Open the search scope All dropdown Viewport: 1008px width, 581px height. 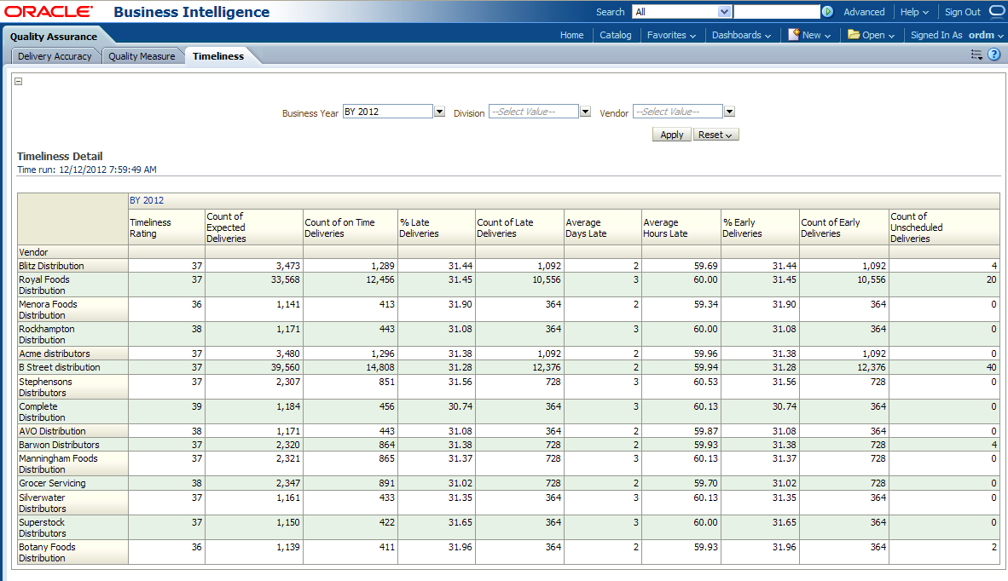(725, 12)
